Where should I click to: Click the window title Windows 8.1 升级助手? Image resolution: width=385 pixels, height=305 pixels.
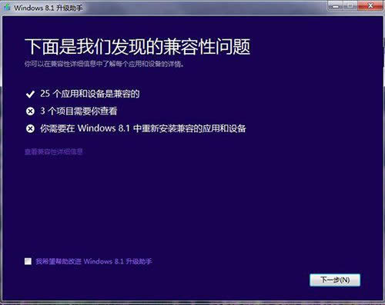pos(49,8)
